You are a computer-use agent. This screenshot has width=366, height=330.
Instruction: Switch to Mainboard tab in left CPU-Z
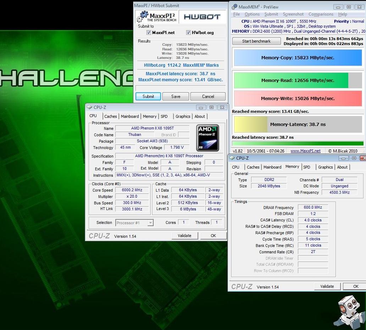130,116
